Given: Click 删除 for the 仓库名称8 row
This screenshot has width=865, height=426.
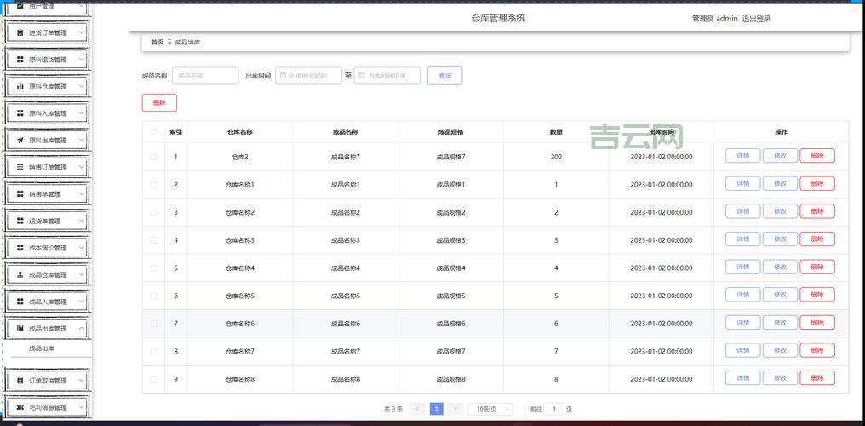Looking at the screenshot, I should coord(817,378).
